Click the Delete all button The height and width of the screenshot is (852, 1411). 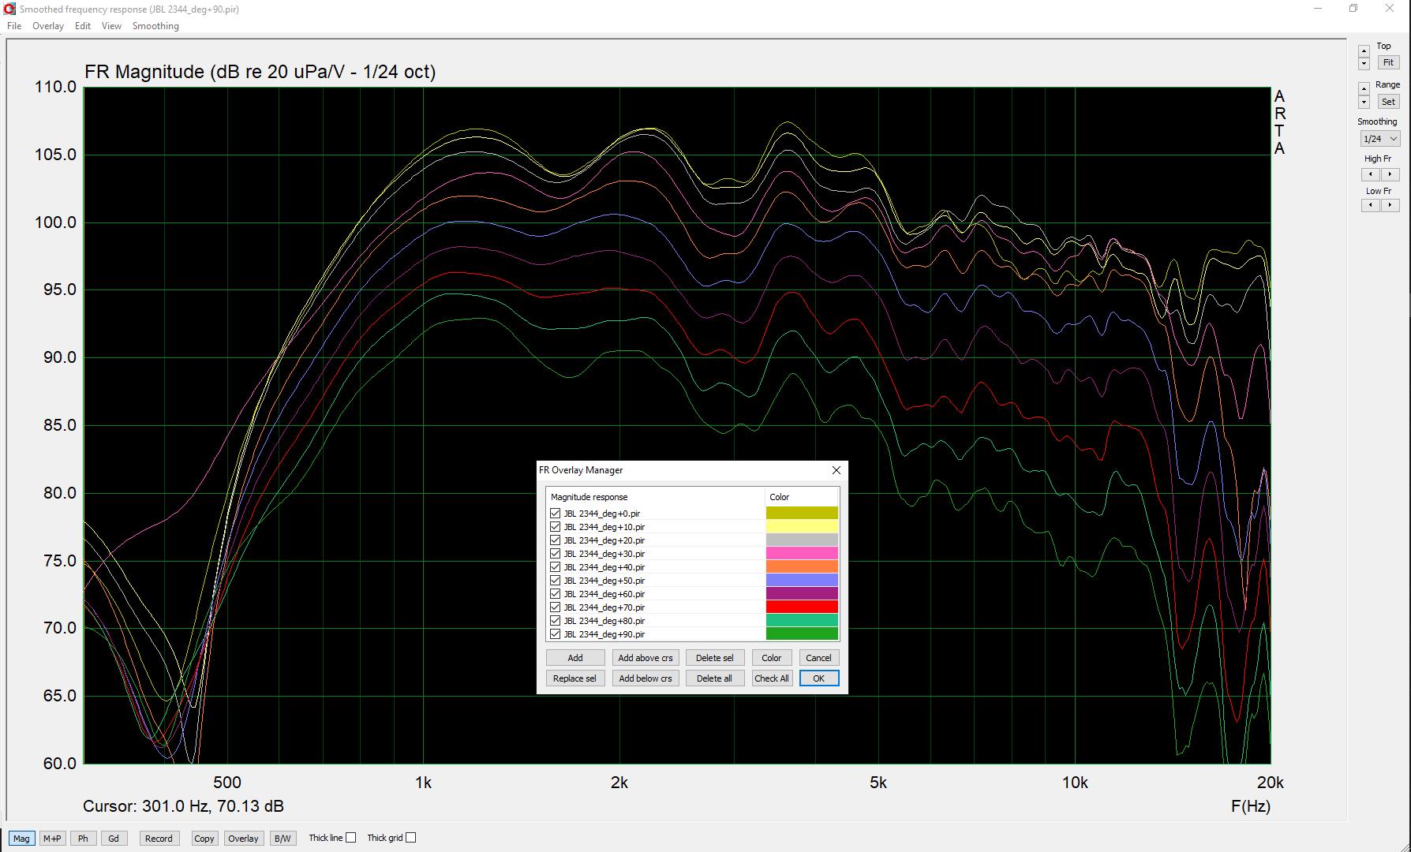click(714, 678)
